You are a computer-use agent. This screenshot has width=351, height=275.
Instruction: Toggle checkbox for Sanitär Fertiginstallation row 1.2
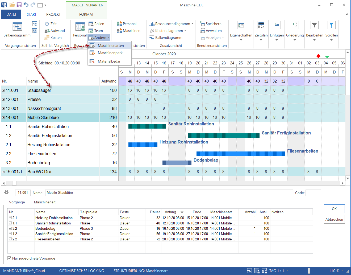pyautogui.click(x=10, y=234)
